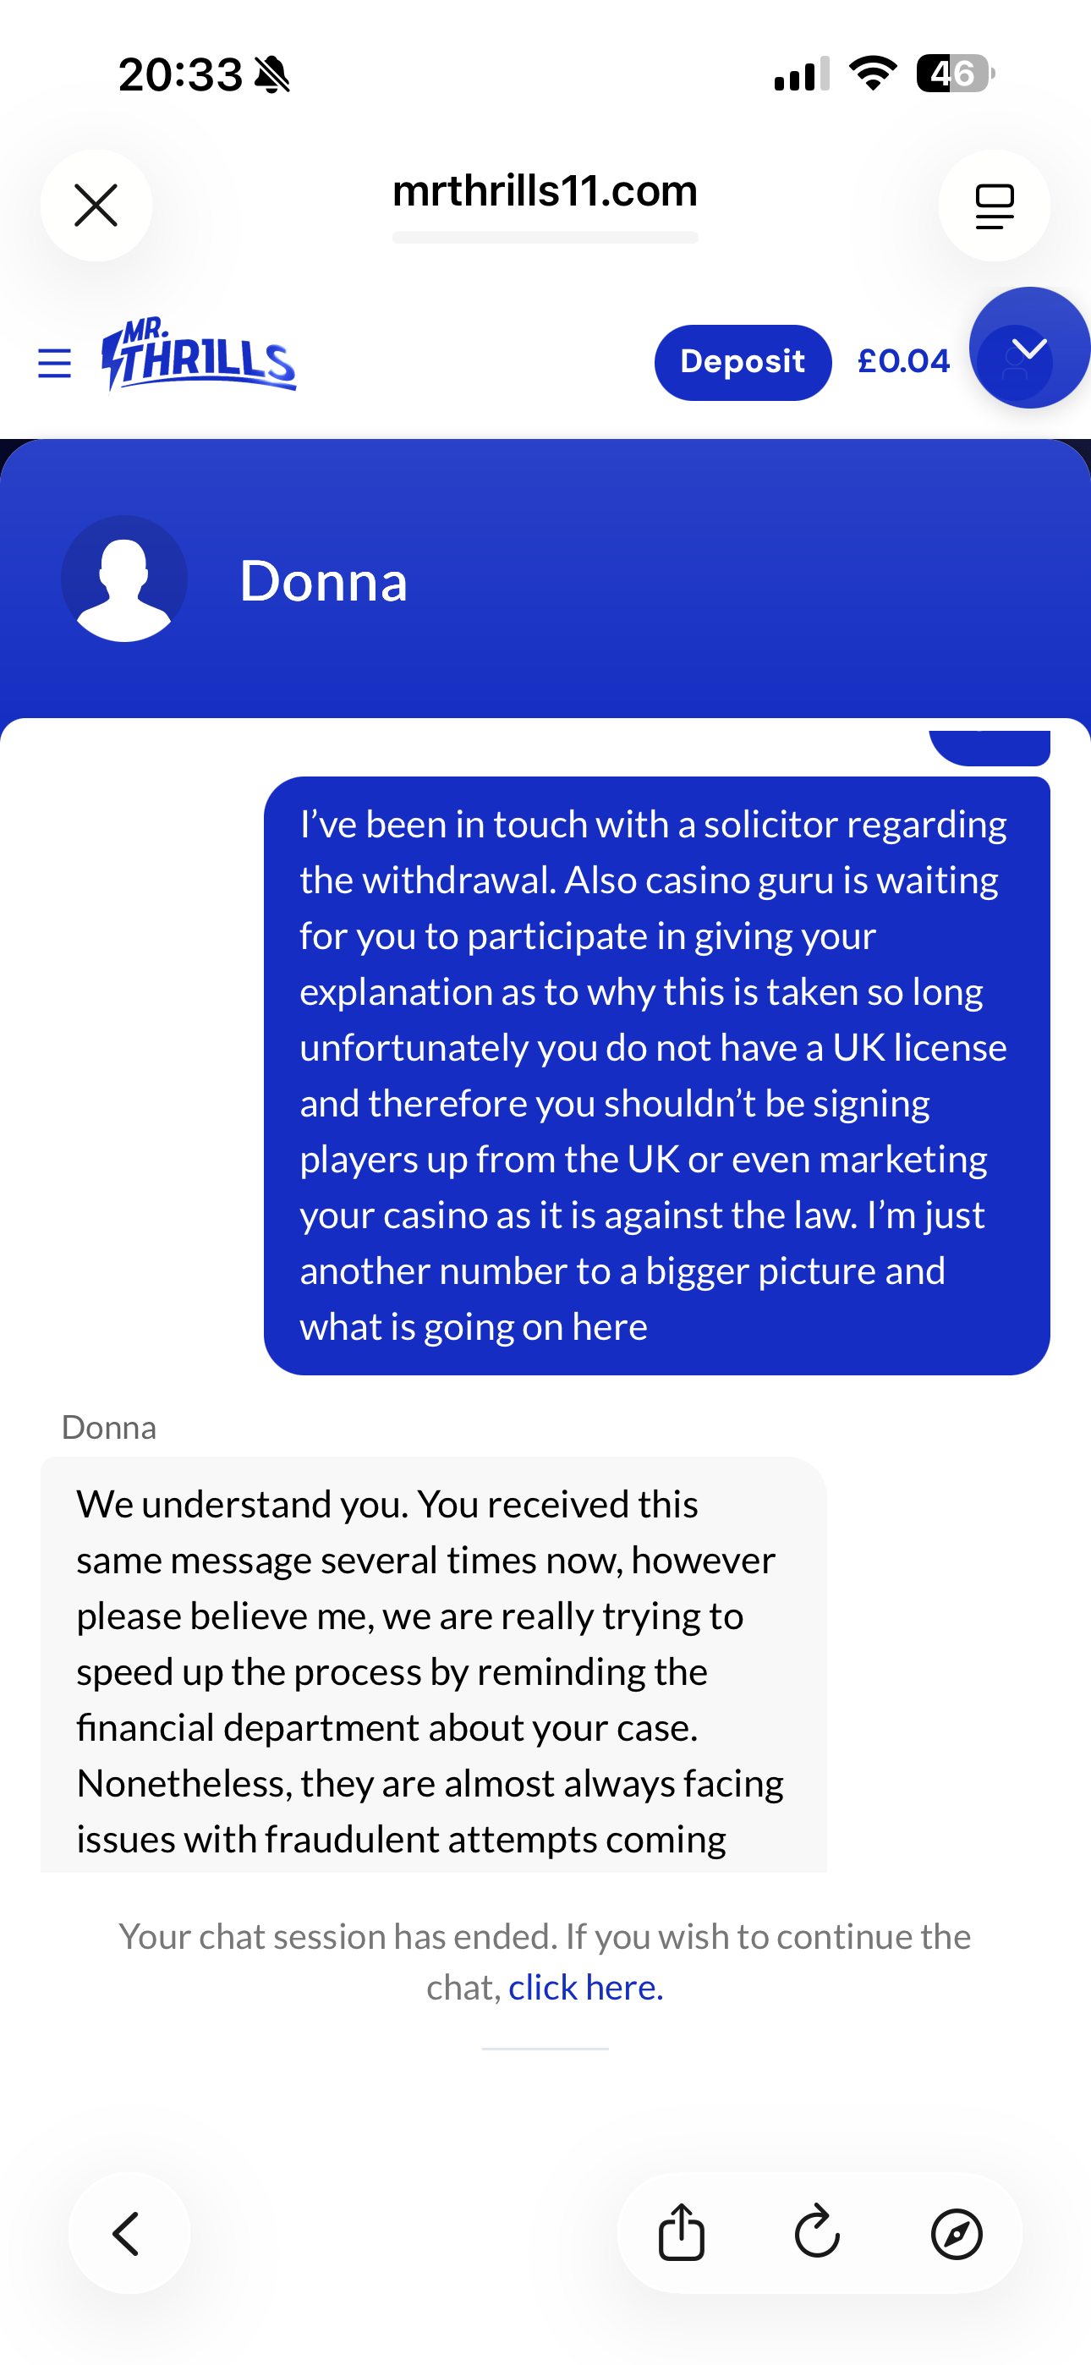Open in Safari via compass icon

click(x=956, y=2233)
